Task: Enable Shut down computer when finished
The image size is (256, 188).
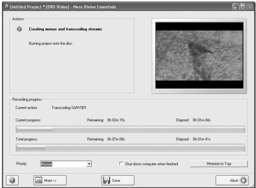Action: click(121, 164)
